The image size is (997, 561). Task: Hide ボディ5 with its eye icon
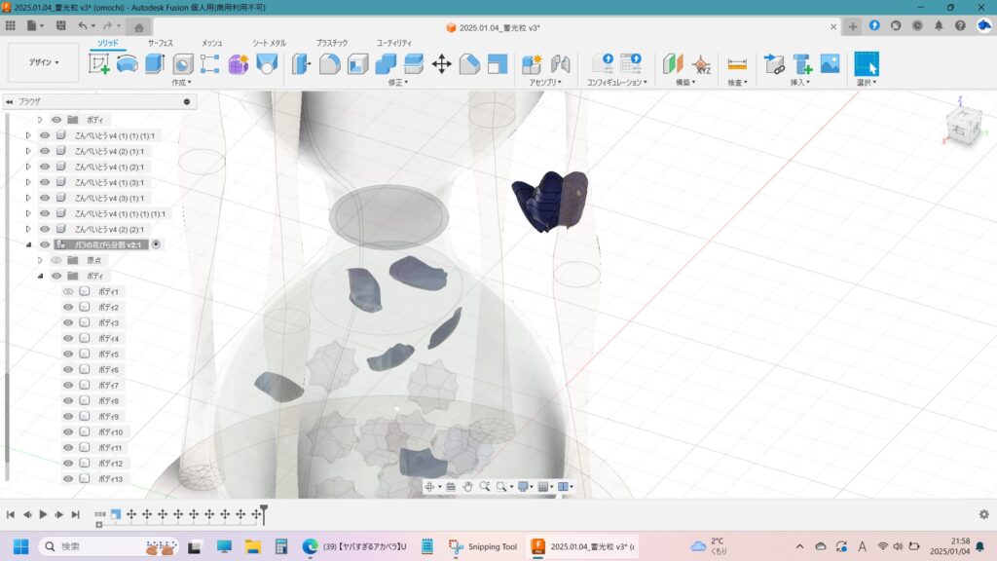(68, 354)
